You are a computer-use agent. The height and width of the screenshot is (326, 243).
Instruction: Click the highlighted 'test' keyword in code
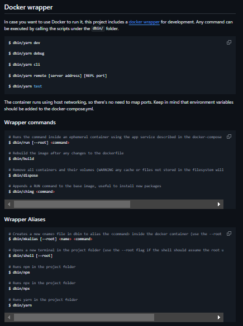(38, 86)
